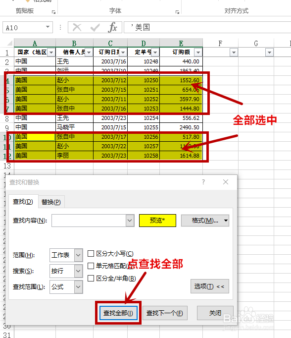Open the 国家（地区 filter dropdown
This screenshot has width=291, height=338.
coord(51,52)
